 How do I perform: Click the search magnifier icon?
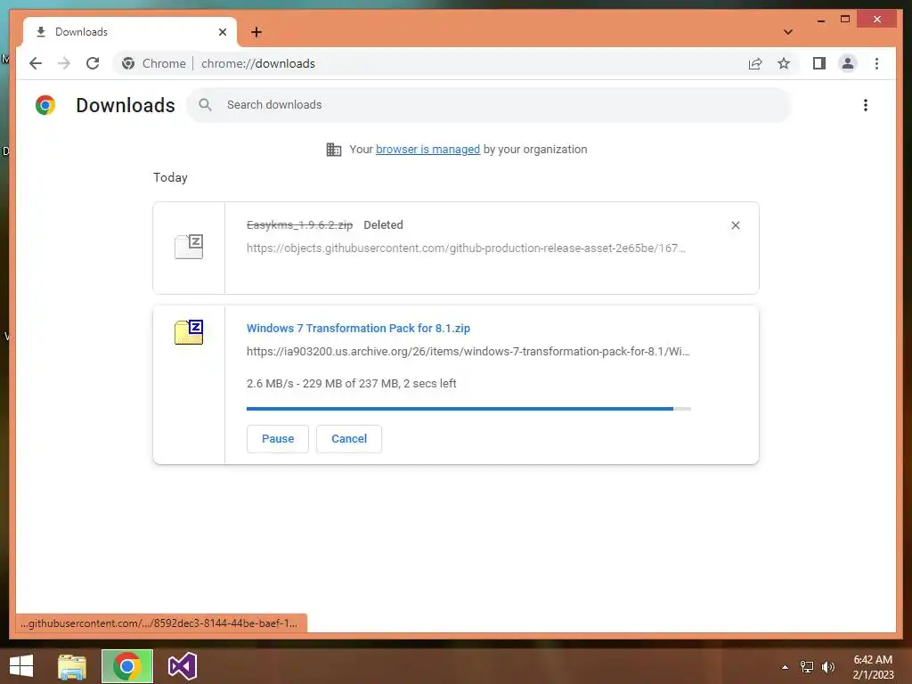(206, 105)
